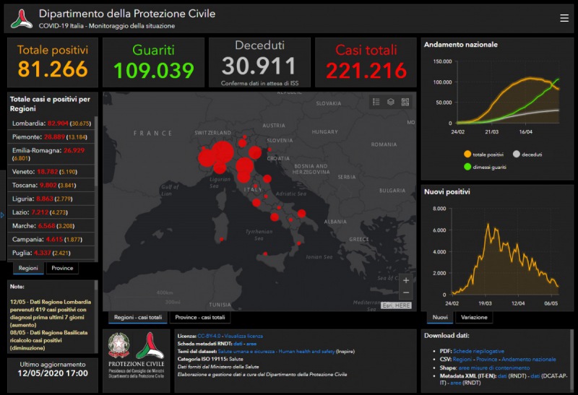Zoom in on the map

[x=406, y=280]
